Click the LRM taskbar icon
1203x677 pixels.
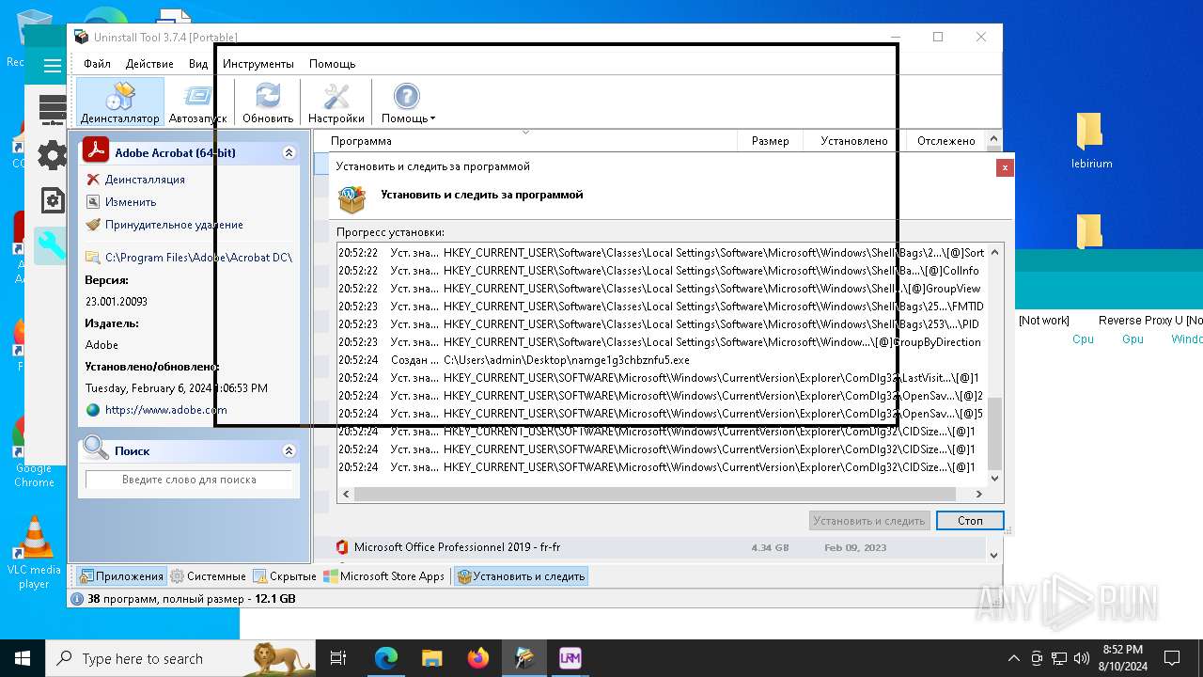click(x=570, y=658)
